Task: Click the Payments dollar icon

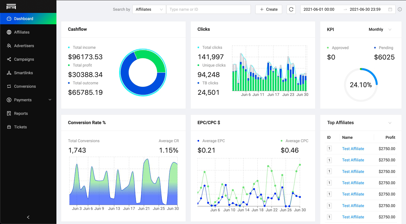Action: [9, 100]
